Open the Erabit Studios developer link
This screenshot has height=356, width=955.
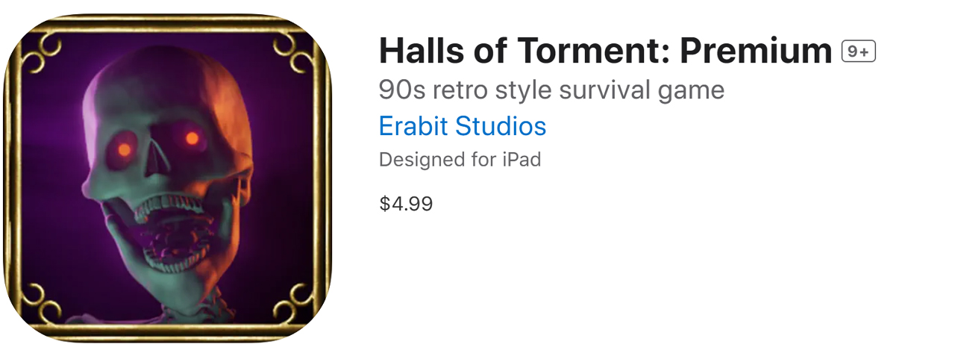click(463, 126)
